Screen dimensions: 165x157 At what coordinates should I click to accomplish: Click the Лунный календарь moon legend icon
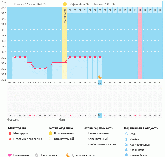click(68, 155)
